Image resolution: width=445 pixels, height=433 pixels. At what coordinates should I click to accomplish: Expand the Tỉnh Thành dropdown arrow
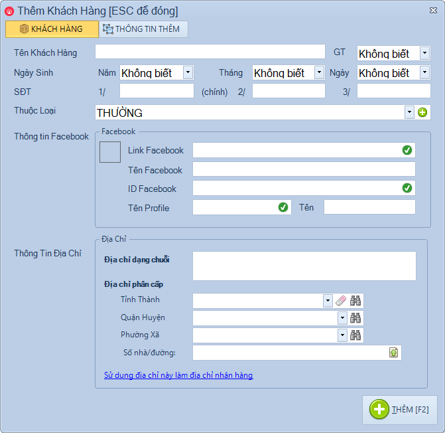(328, 301)
